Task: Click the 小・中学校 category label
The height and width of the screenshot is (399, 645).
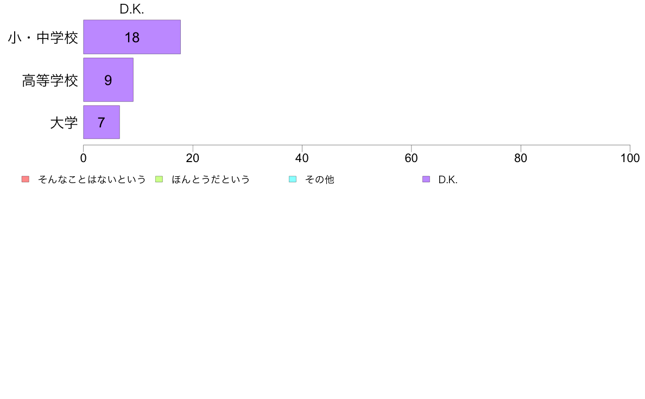Action: [x=43, y=38]
